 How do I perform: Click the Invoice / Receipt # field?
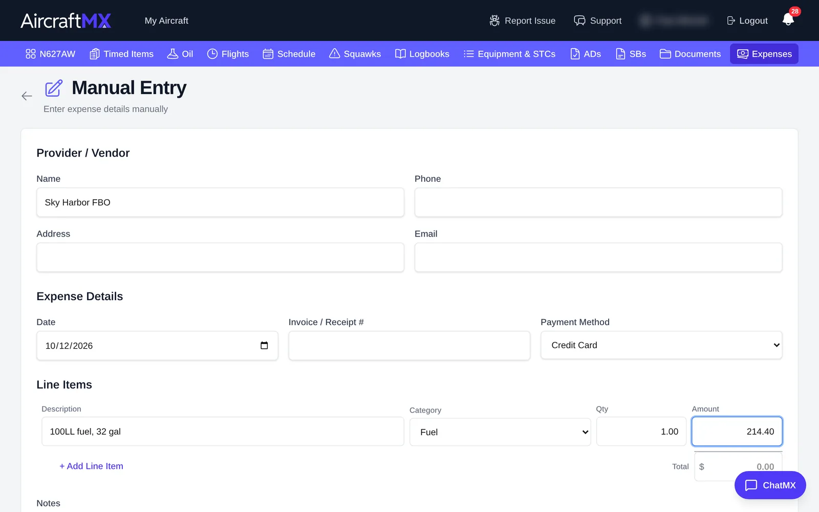(x=409, y=346)
